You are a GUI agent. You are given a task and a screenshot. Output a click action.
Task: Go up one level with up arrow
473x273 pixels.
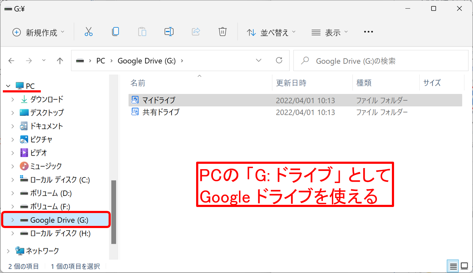coord(60,61)
